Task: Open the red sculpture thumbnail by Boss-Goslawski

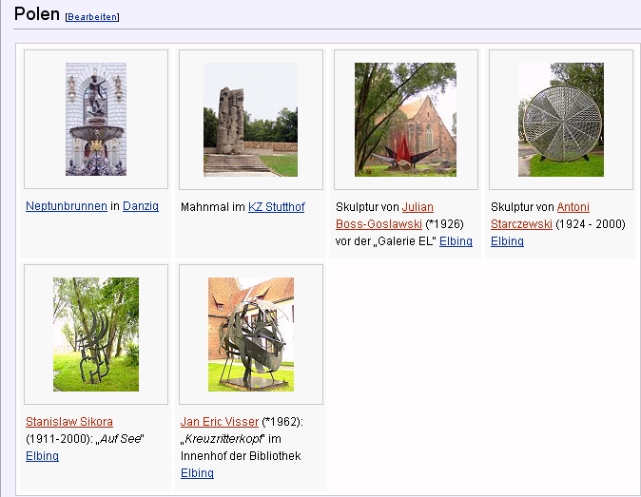Action: point(405,119)
